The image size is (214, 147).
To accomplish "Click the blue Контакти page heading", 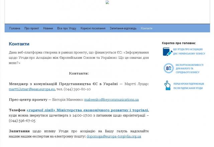I will pyautogui.click(x=19, y=44).
